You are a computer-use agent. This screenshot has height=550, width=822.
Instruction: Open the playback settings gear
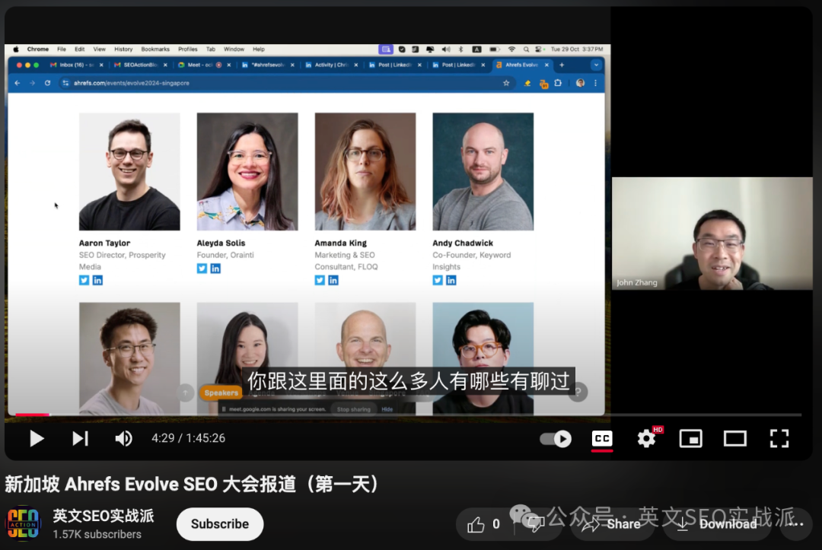[x=645, y=438]
